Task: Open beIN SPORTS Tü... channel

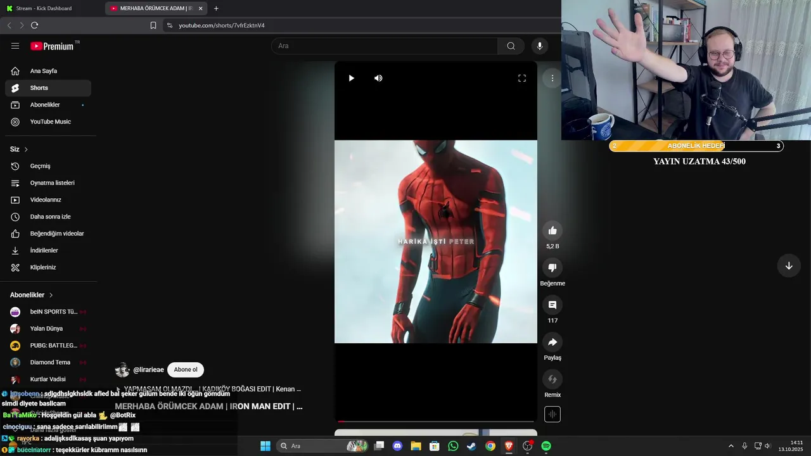Action: (x=48, y=312)
